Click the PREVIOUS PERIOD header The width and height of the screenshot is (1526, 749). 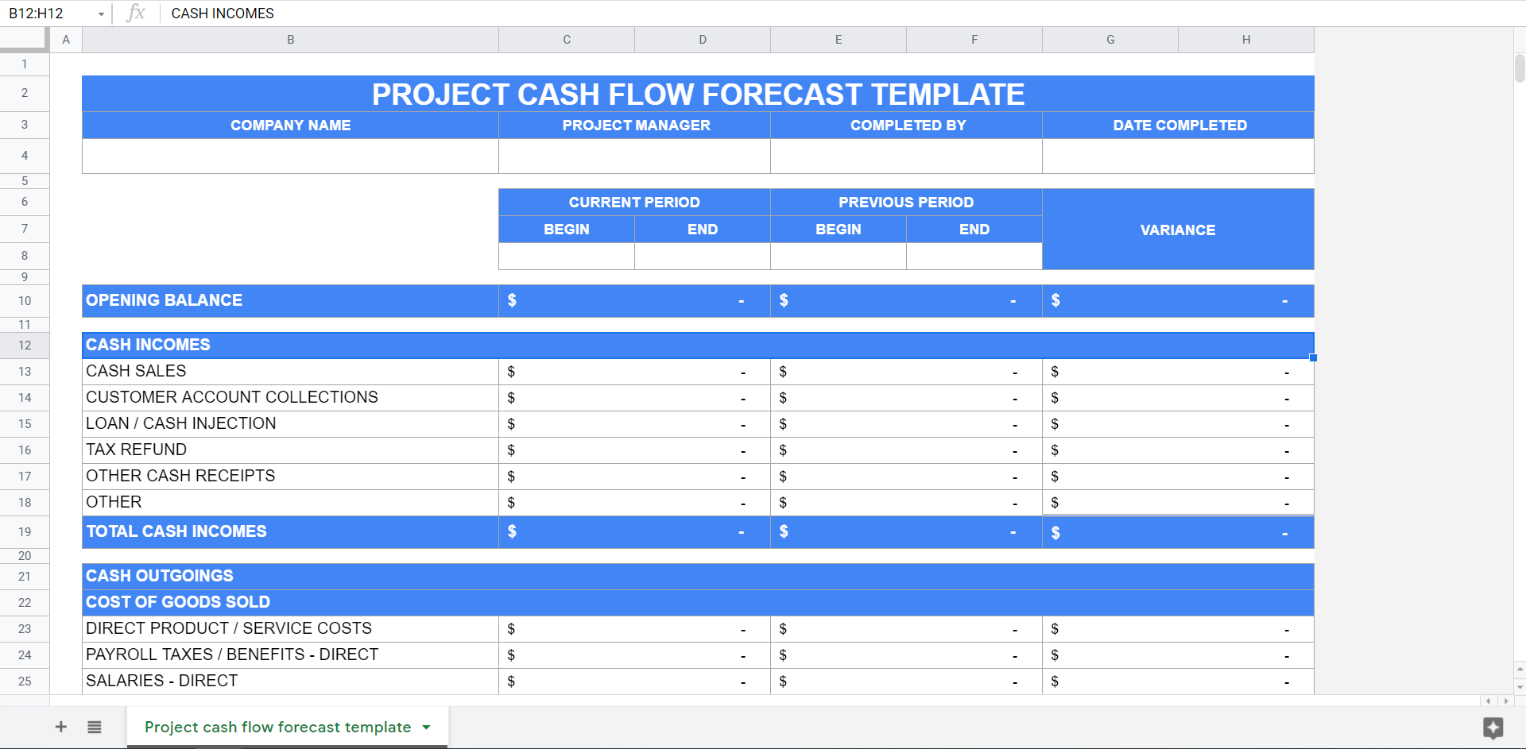click(907, 203)
